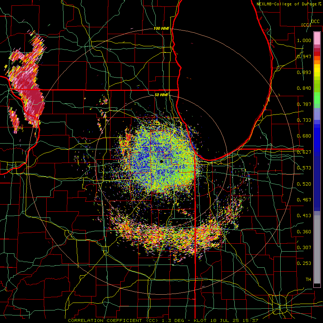Viewport: 323px width, 323px height.
Task: Click the 0.840 scale value
Action: 304,88
